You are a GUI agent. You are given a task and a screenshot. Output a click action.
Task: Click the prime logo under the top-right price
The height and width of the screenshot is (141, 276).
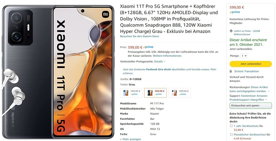pyautogui.click(x=235, y=12)
